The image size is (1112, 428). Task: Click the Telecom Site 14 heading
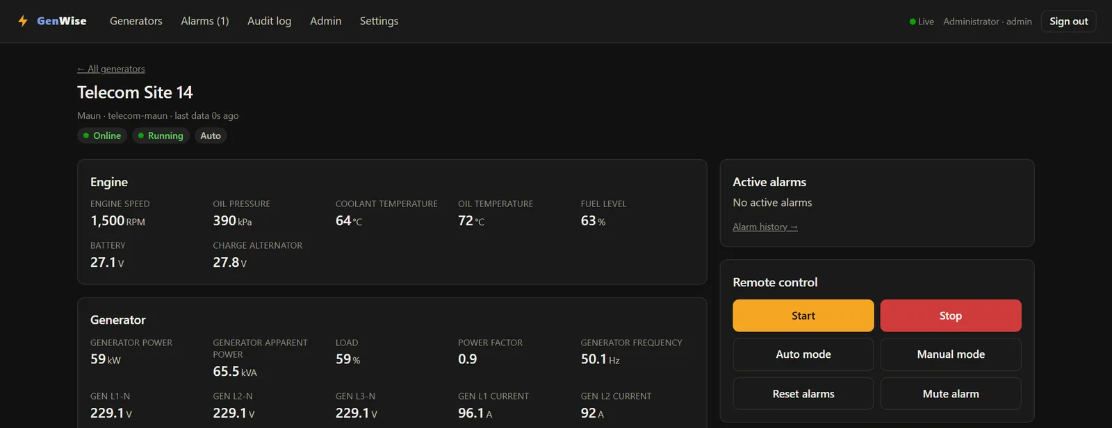point(135,92)
